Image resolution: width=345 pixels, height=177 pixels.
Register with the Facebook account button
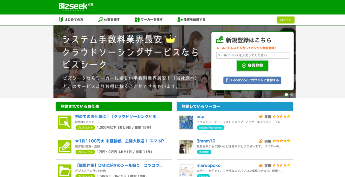coord(252,80)
